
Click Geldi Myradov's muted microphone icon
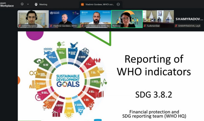point(20,26)
